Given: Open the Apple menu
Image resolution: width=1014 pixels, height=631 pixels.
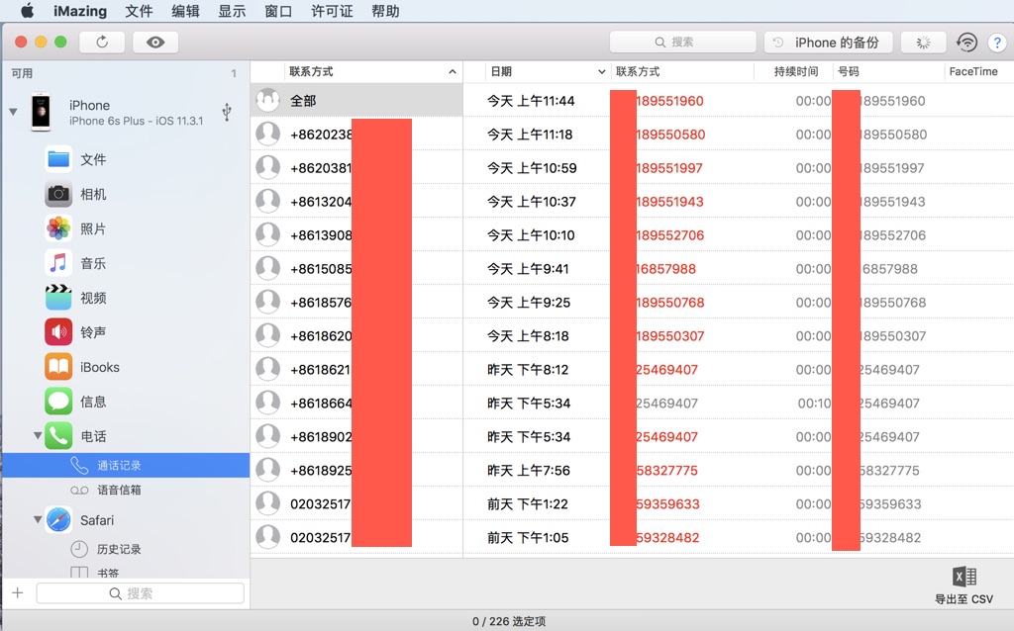Looking at the screenshot, I should coord(27,10).
